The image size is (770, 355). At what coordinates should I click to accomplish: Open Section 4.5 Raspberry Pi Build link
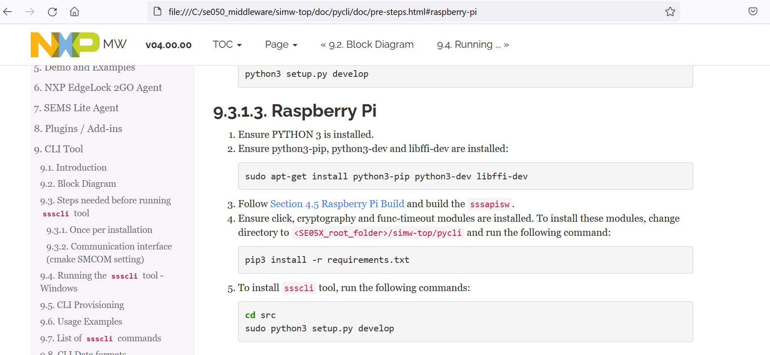pos(337,204)
